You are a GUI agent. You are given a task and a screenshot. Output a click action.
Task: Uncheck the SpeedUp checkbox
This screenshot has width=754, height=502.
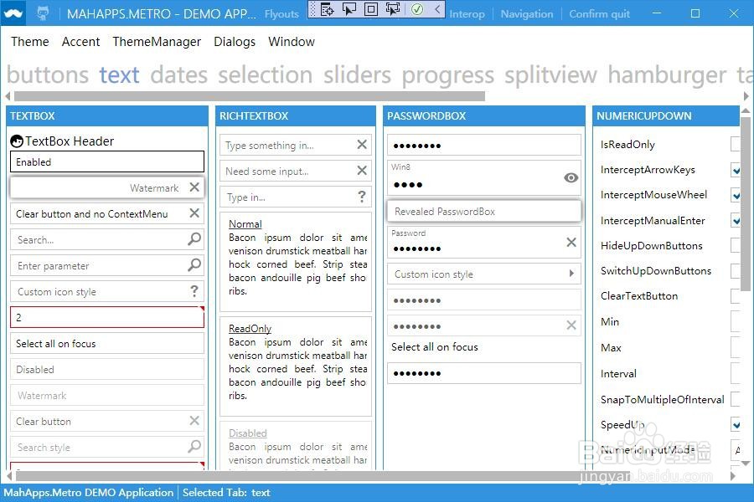click(736, 424)
